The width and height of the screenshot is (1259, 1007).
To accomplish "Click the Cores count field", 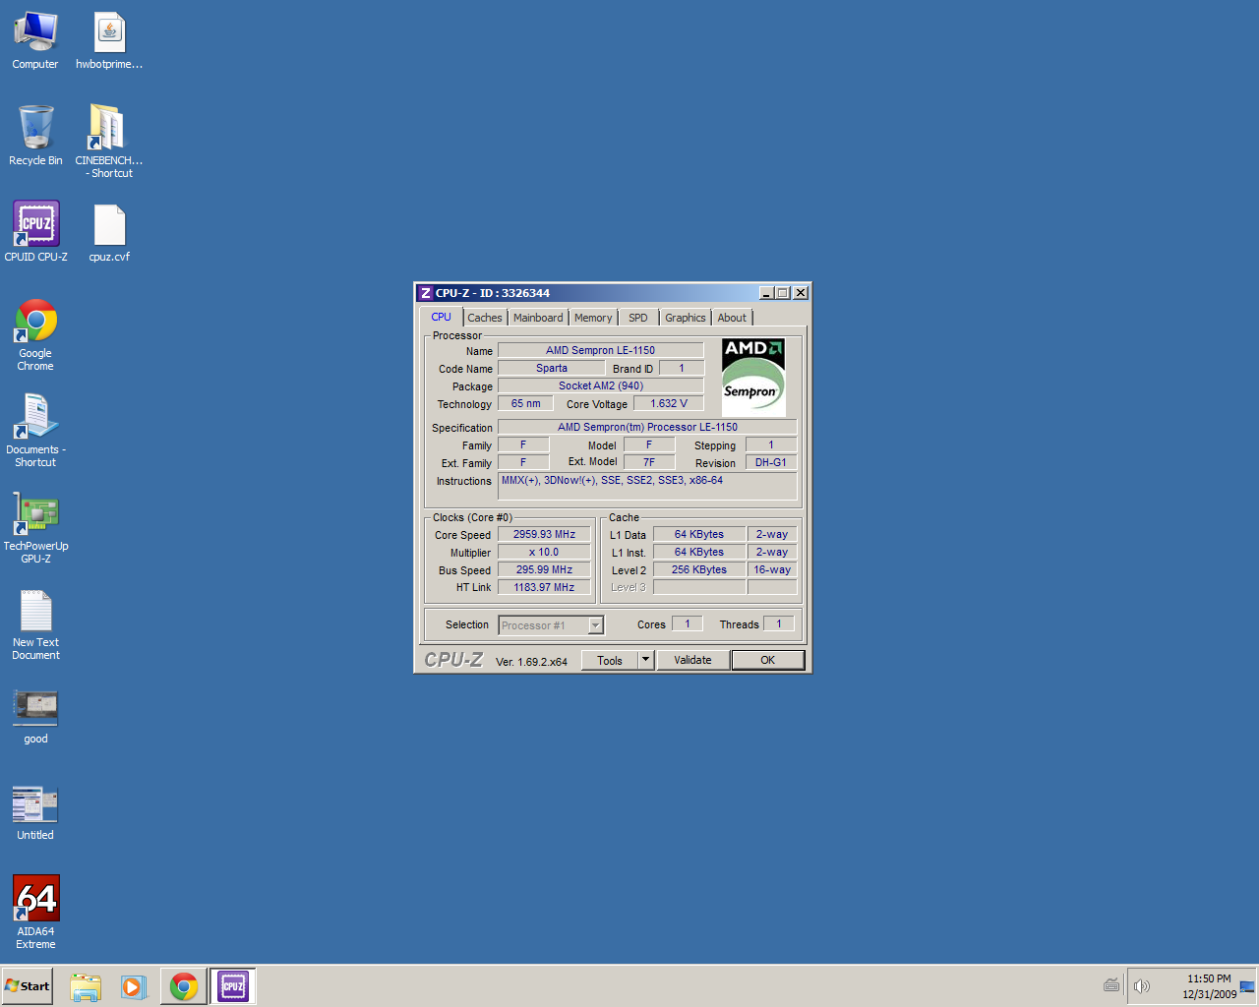I will tap(688, 623).
